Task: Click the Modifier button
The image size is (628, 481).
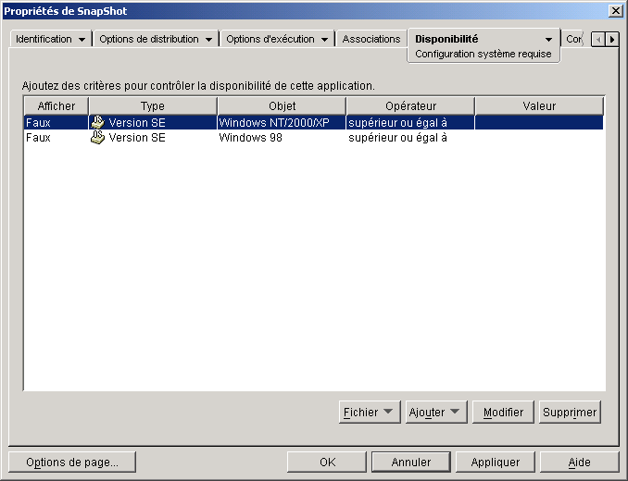Action: tap(503, 412)
